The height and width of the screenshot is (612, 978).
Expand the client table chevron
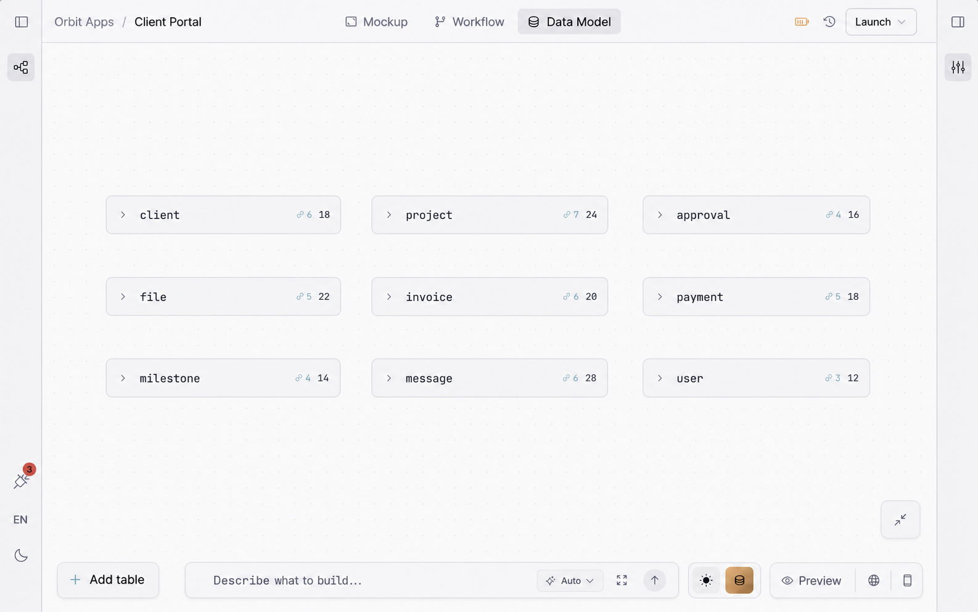click(x=123, y=215)
